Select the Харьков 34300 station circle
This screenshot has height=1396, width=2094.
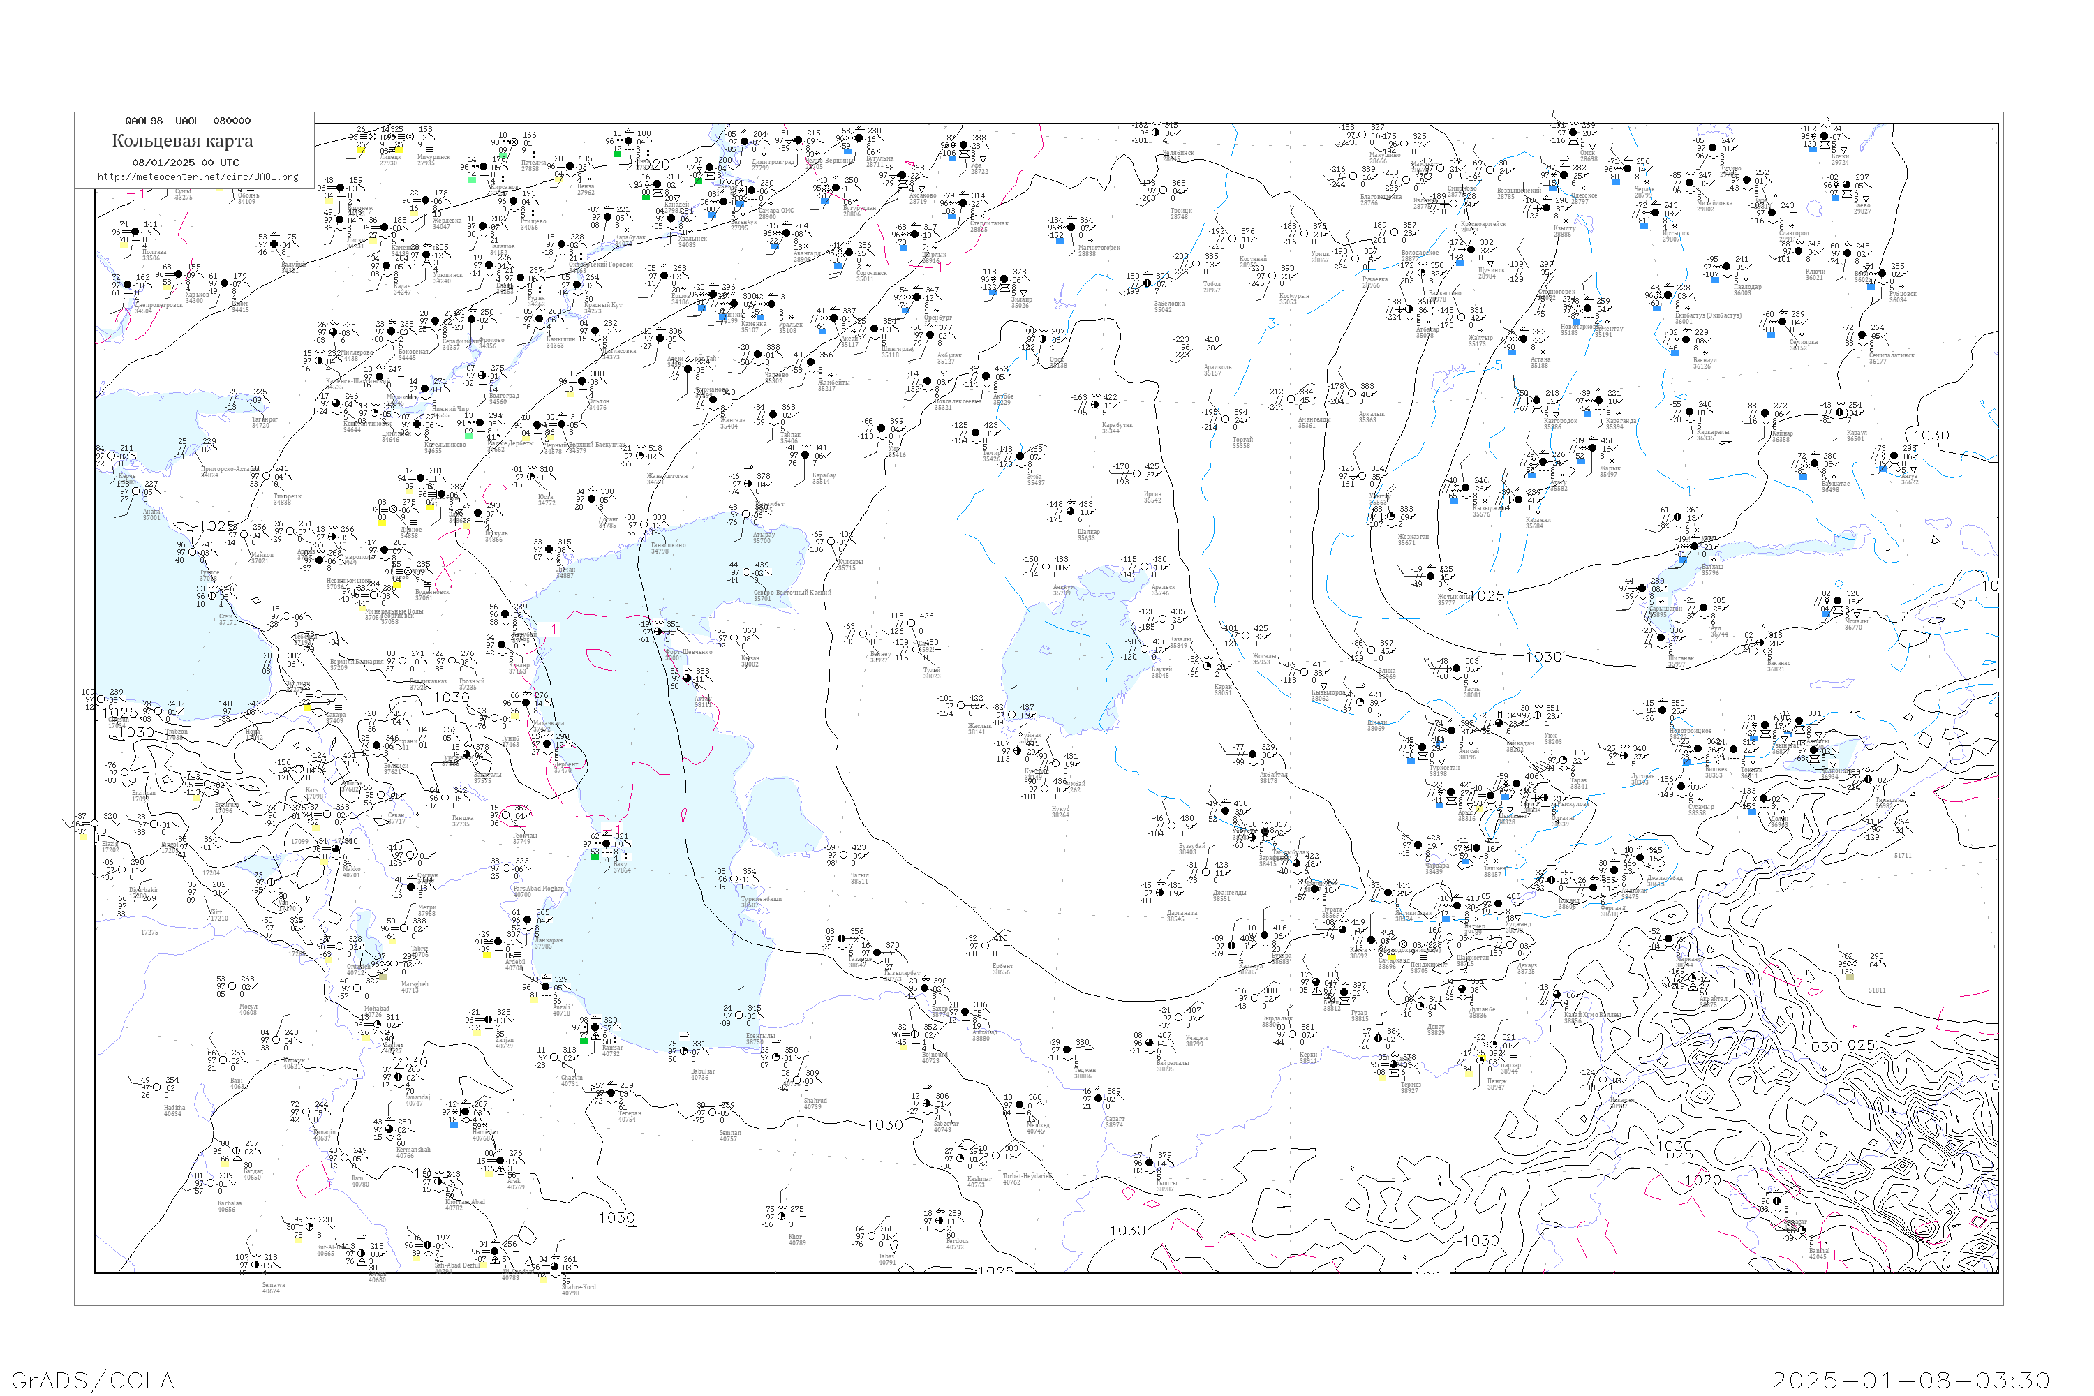178,274
